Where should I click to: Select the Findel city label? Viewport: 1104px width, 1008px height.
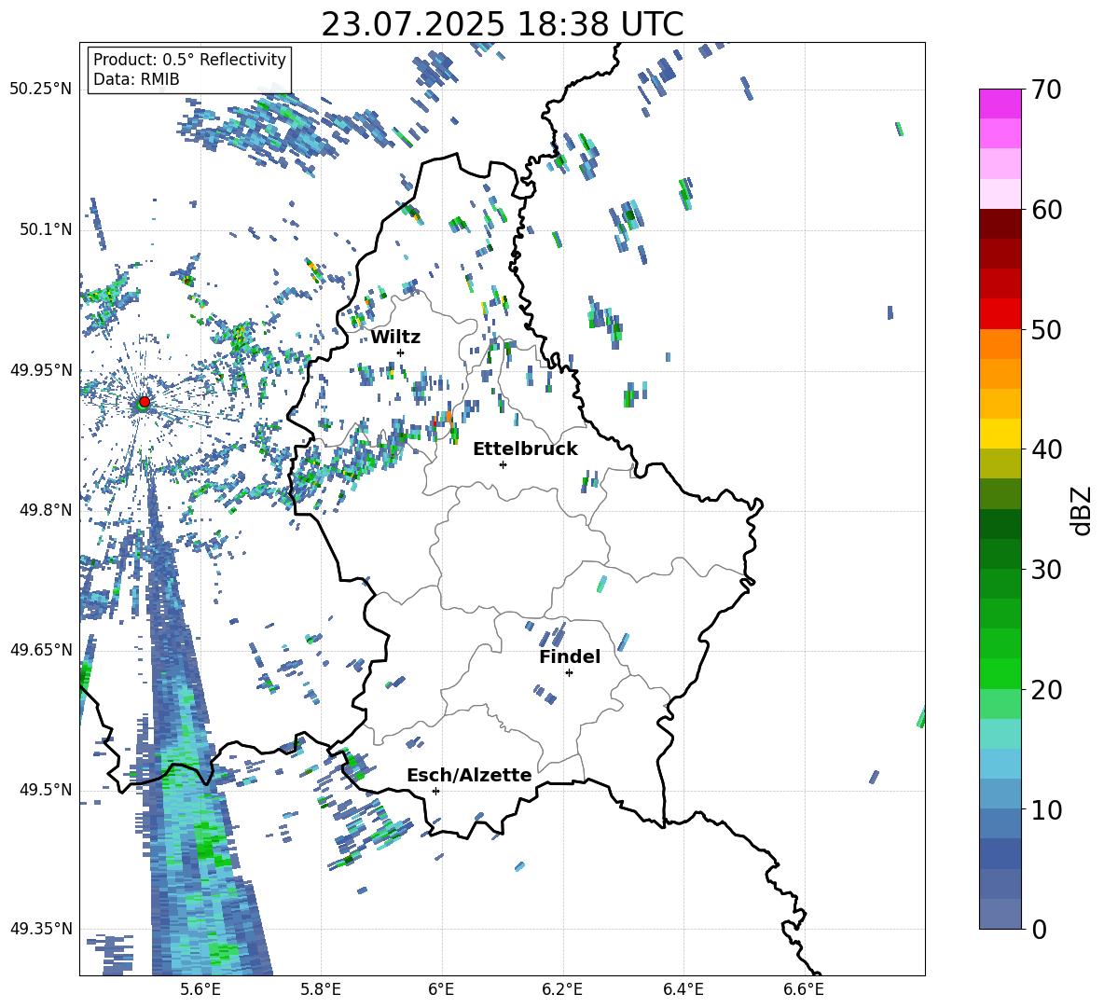570,656
